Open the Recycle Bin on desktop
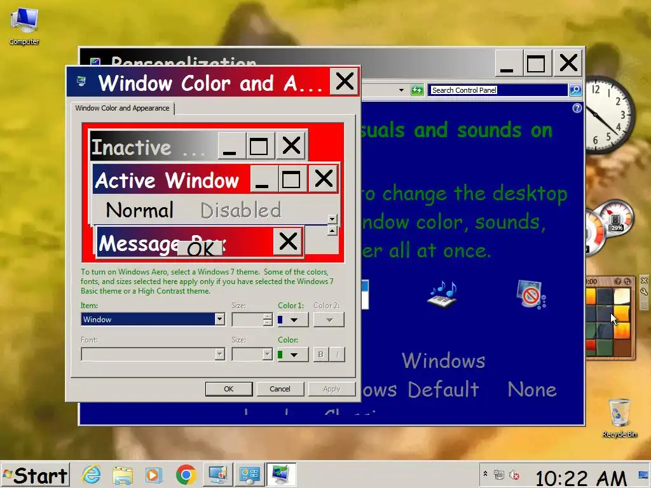 pos(619,417)
